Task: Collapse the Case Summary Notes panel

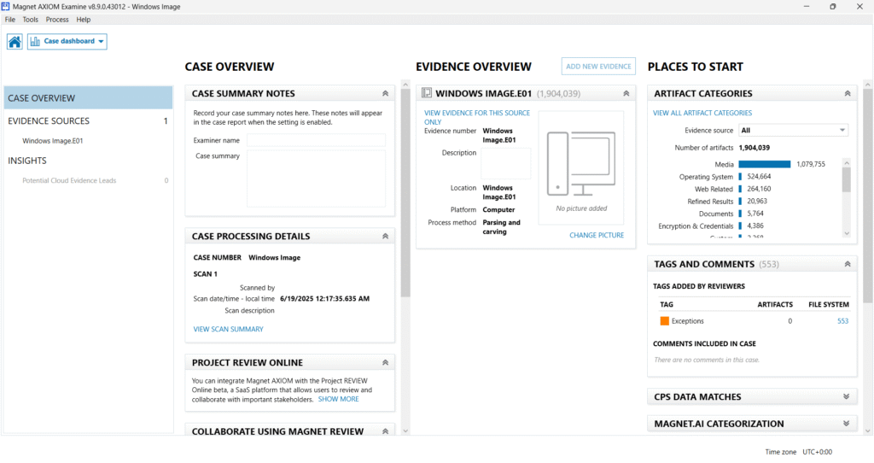Action: (x=385, y=94)
